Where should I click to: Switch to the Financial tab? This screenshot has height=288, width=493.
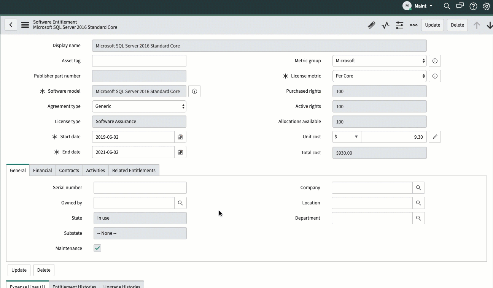point(42,170)
